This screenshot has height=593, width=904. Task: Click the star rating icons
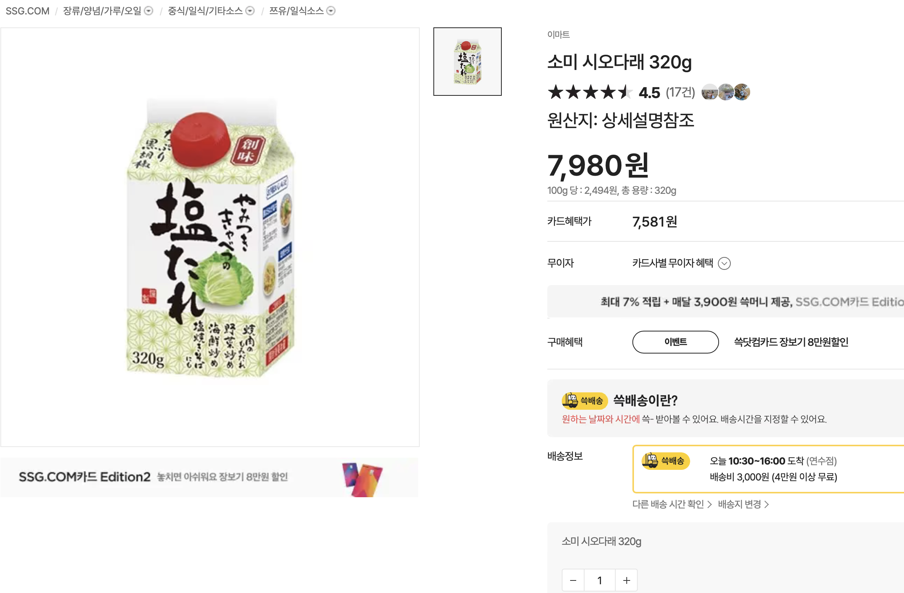tap(589, 92)
